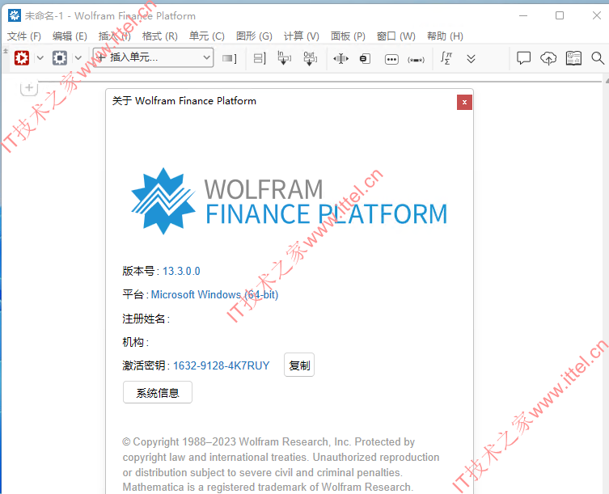This screenshot has width=609, height=494.
Task: Maximize the Wolfram Finance Platform window
Action: [x=560, y=15]
